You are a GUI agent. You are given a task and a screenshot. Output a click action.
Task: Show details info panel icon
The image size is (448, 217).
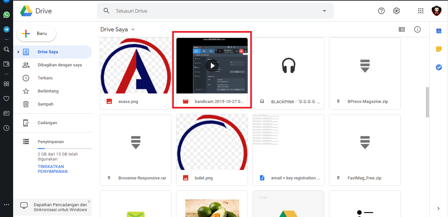coord(417,29)
